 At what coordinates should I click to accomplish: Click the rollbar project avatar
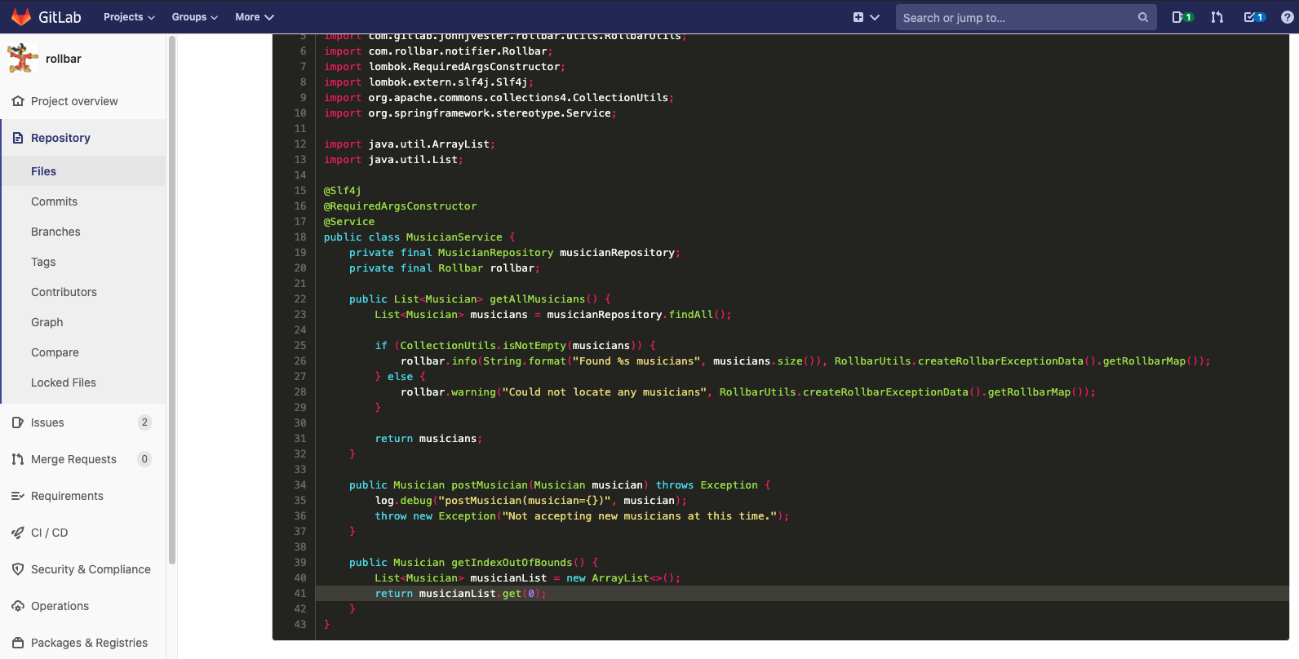[22, 59]
